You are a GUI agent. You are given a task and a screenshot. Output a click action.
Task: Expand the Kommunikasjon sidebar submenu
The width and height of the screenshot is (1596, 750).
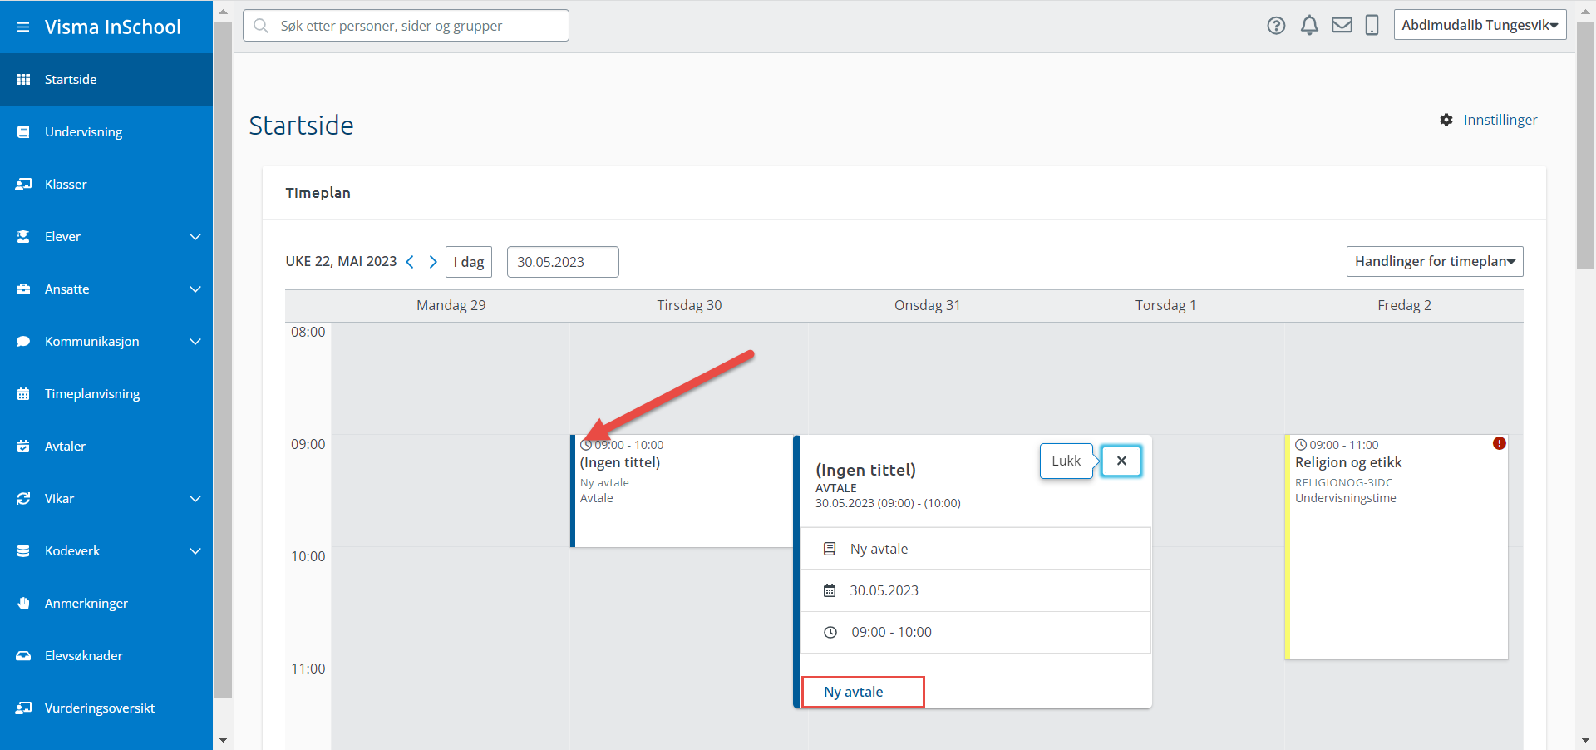[x=195, y=342]
